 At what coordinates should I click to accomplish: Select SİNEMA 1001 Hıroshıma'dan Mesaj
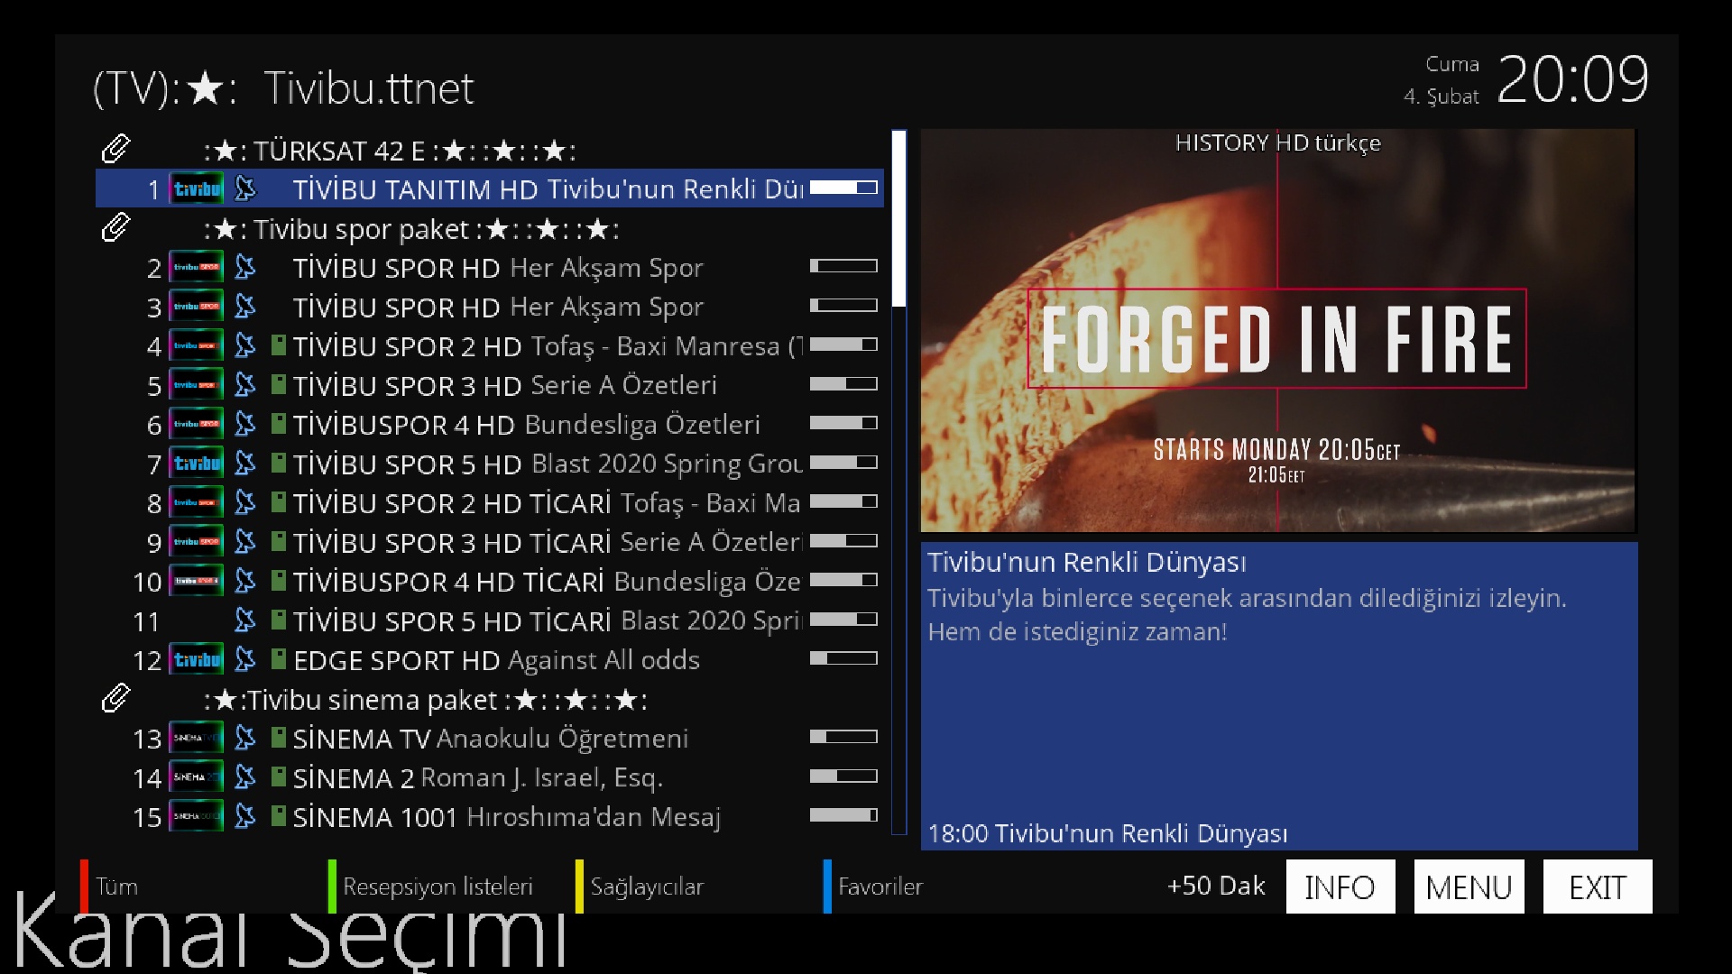[490, 816]
